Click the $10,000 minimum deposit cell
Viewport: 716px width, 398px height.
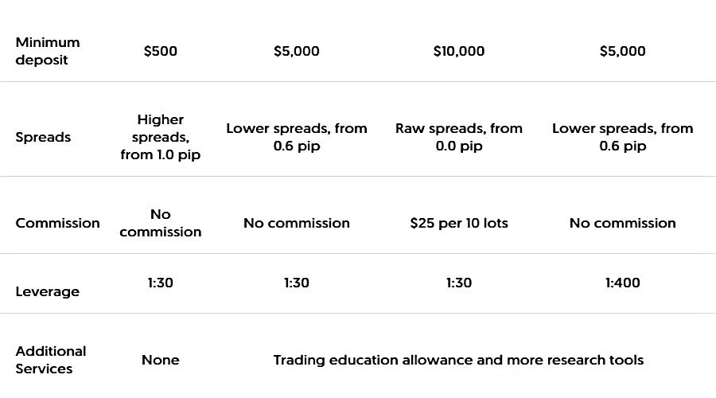pyautogui.click(x=459, y=51)
